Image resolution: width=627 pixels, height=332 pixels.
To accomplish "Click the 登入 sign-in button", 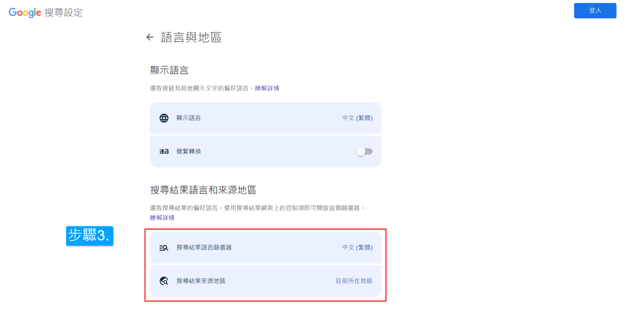I will pos(595,11).
